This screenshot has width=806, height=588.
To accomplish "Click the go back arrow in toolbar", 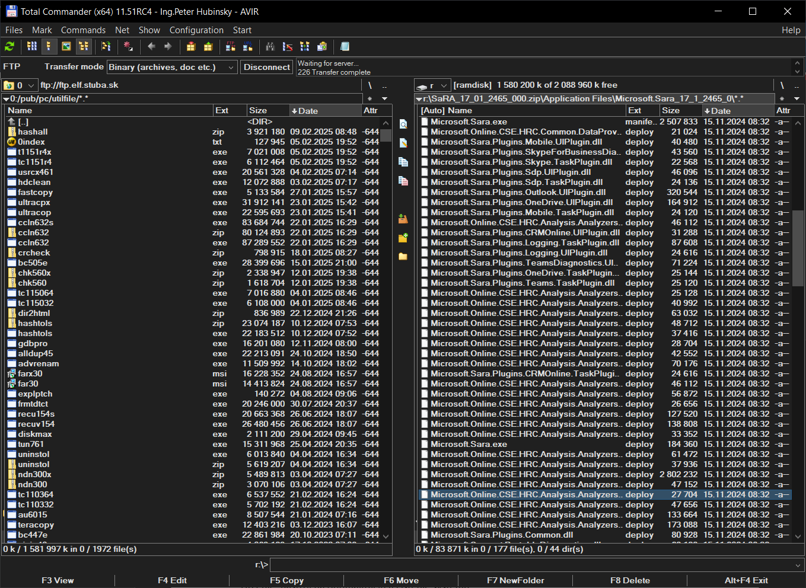I will pos(151,46).
